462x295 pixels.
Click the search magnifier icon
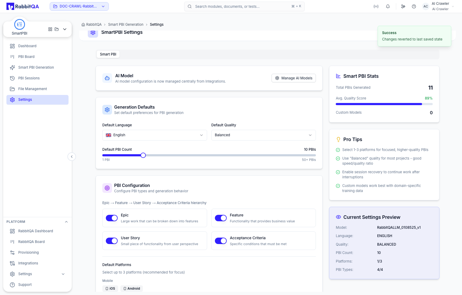190,6
